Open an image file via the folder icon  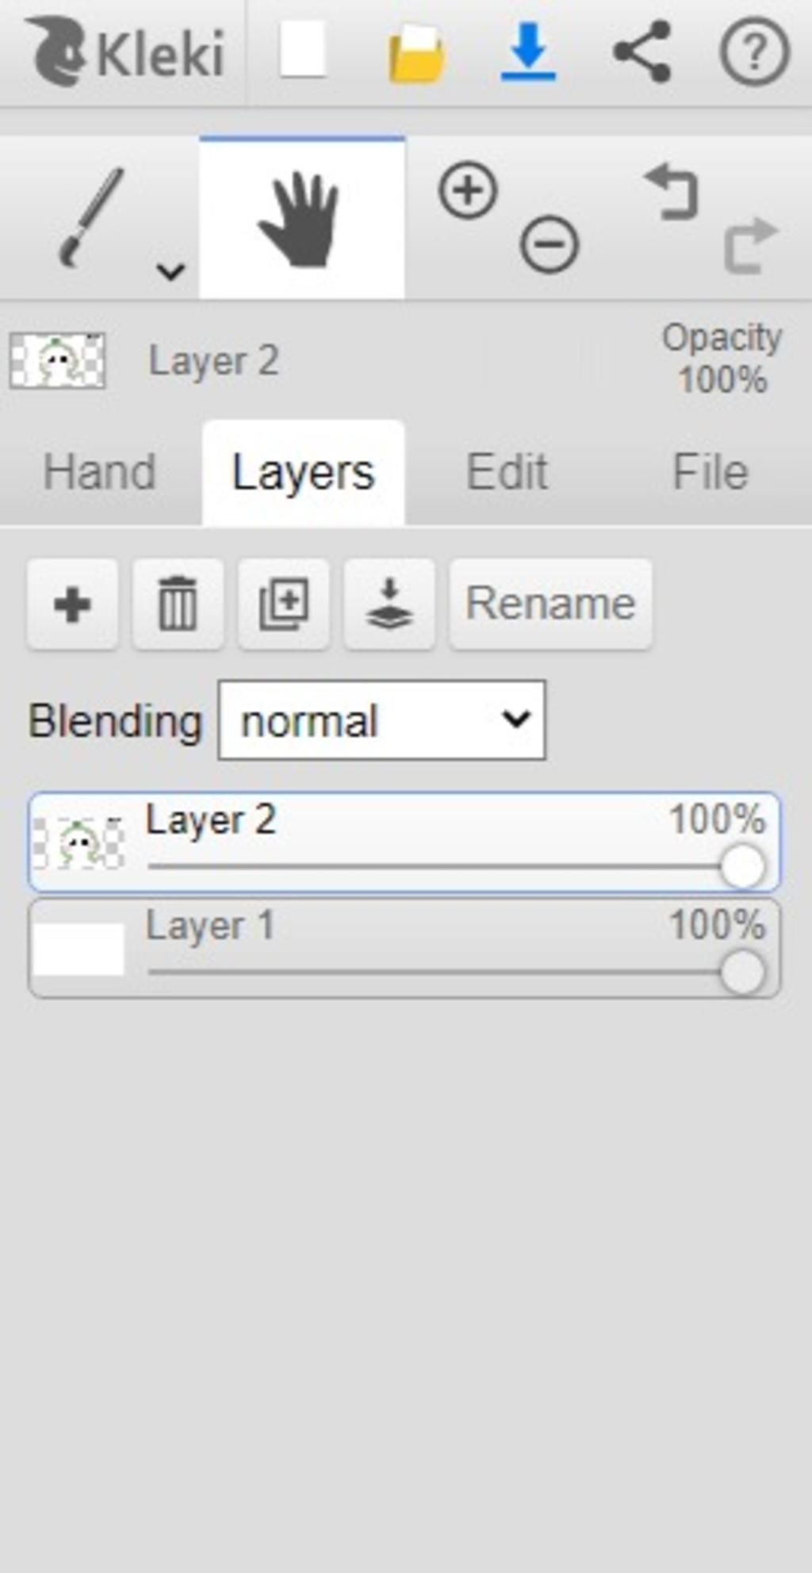tap(415, 53)
